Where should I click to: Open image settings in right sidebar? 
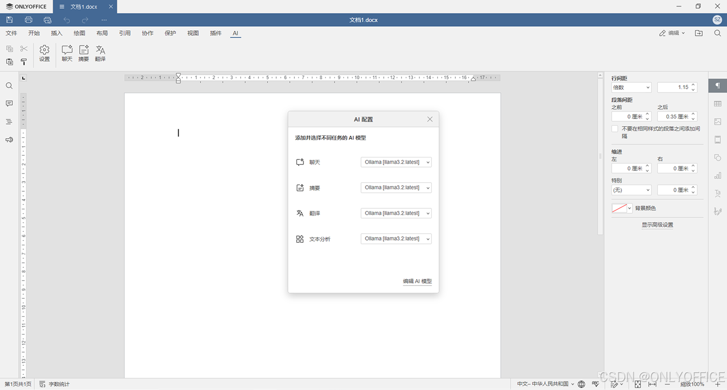(717, 122)
